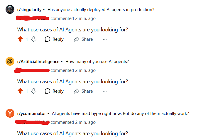Open the r/ycombinator subreddit link

(x=31, y=114)
